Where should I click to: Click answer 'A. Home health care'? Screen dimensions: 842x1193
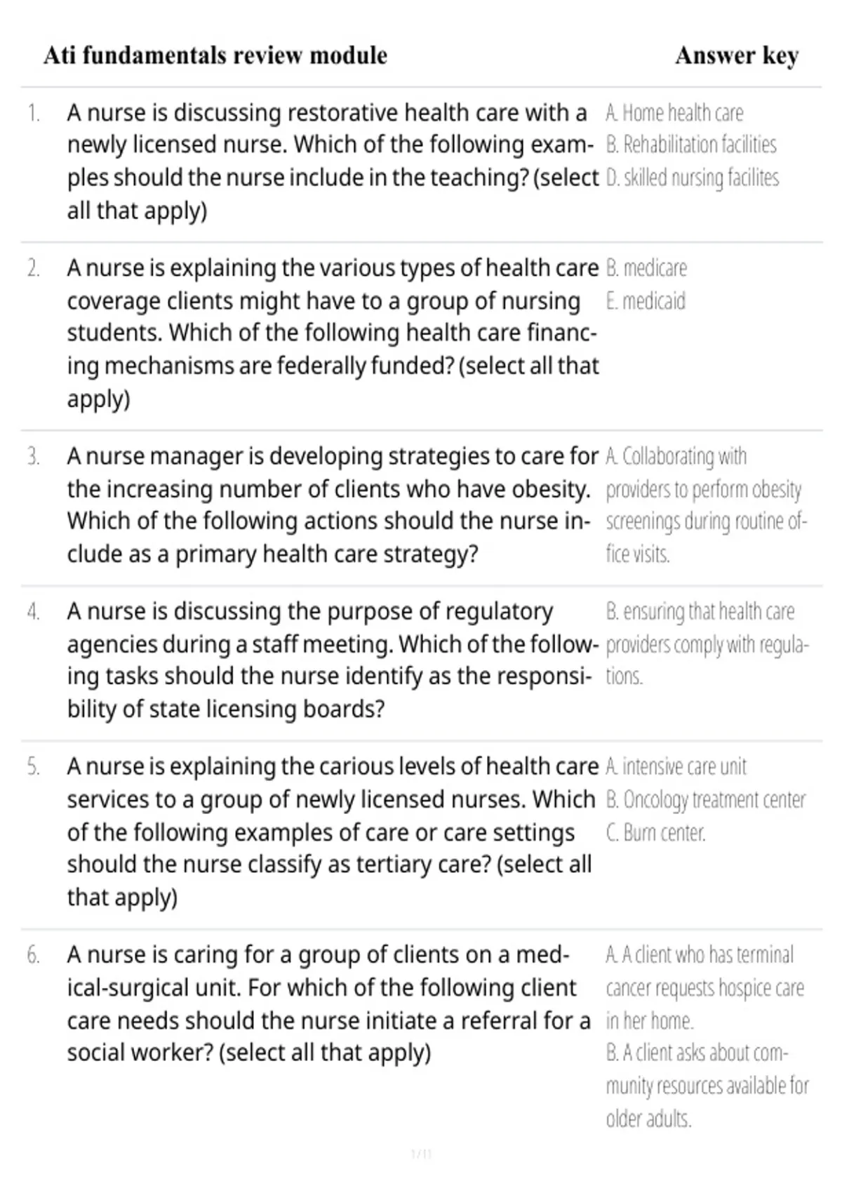(674, 113)
